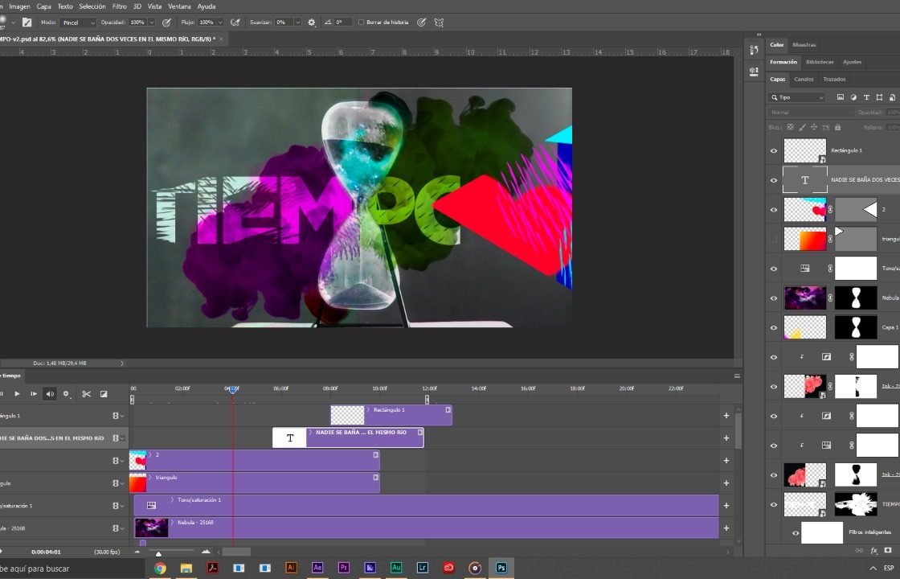Lock image pixels brush icon
The width and height of the screenshot is (900, 579).
point(803,127)
